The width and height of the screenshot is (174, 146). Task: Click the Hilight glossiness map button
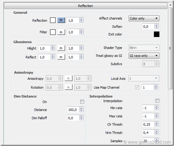point(61,48)
